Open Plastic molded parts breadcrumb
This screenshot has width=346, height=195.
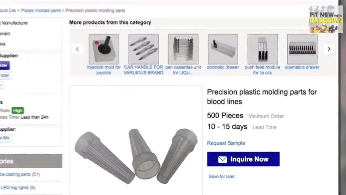coord(41,11)
